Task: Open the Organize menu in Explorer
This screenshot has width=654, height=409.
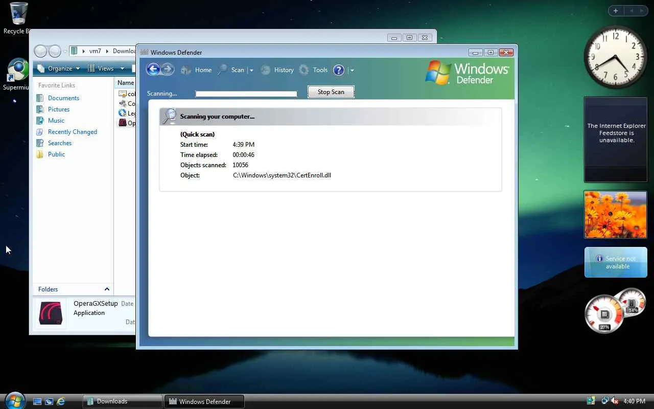Action: (x=58, y=69)
